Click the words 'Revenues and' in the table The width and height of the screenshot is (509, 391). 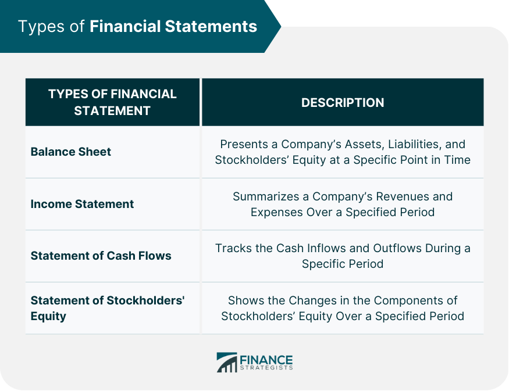coord(416,196)
